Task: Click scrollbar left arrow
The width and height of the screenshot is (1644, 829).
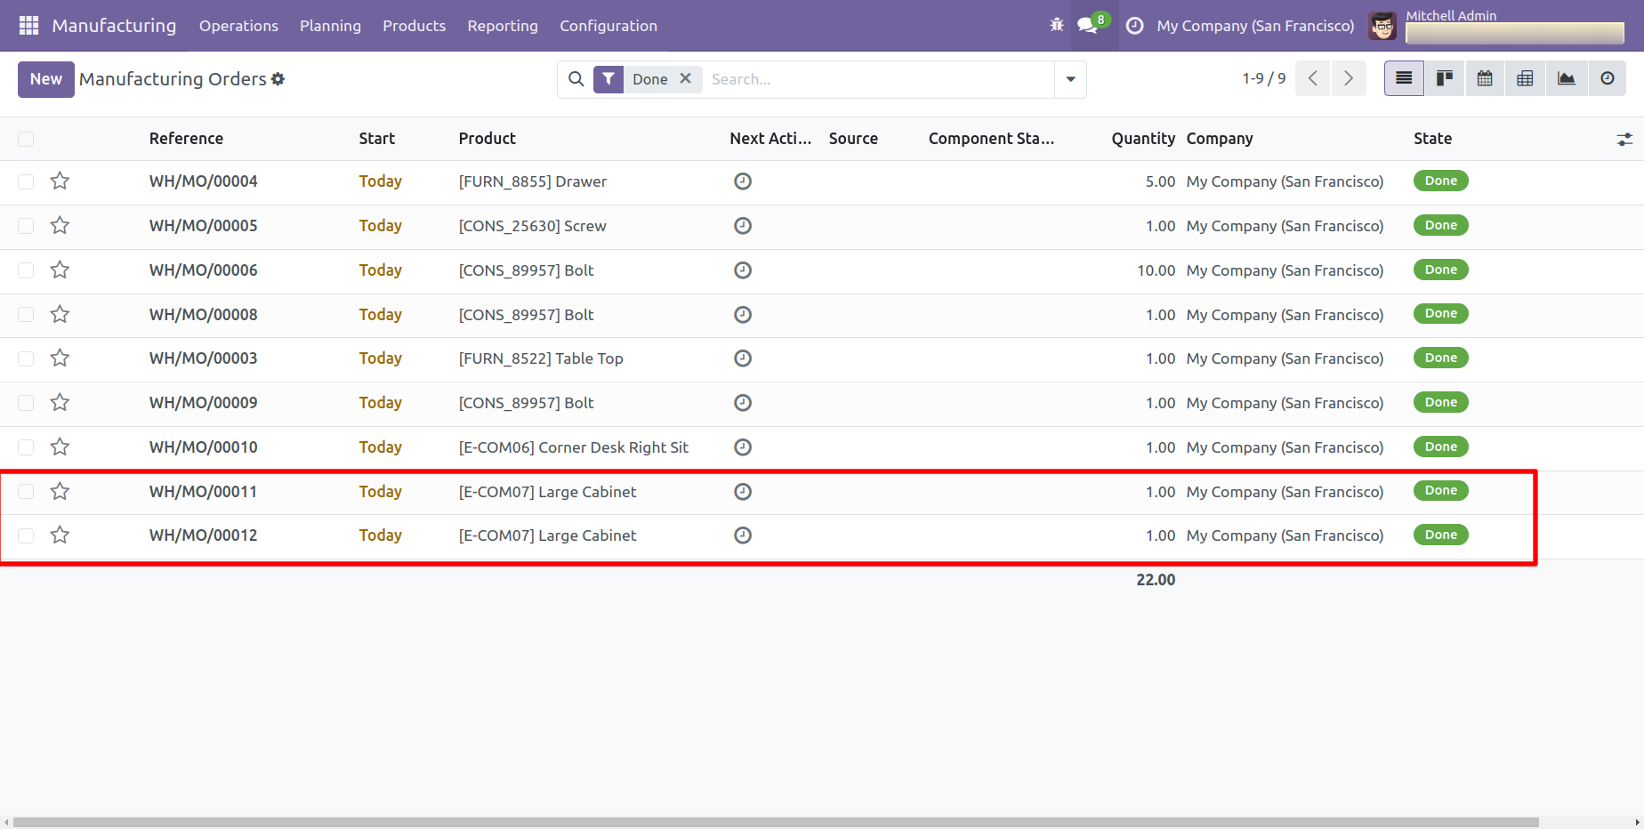Action: 6,823
